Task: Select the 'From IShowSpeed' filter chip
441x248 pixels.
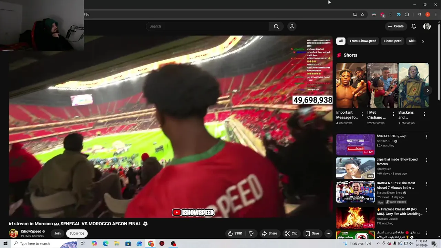Action: click(363, 41)
